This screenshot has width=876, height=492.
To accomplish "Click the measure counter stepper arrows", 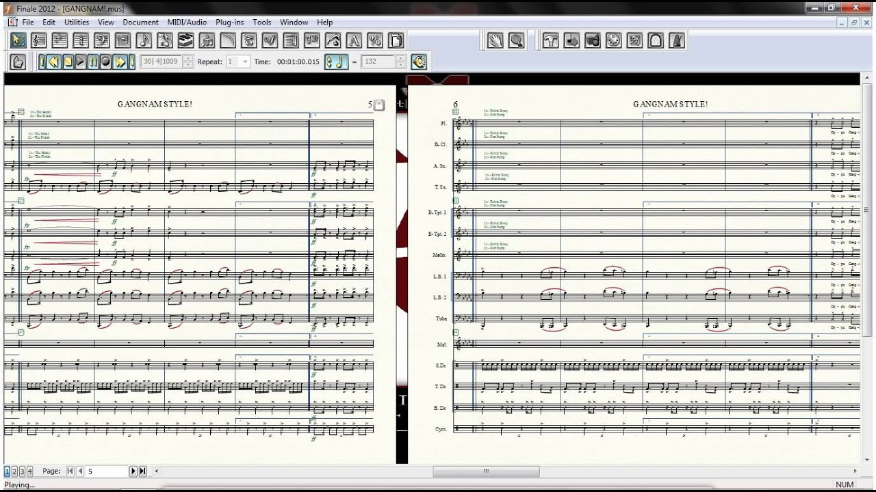I will [x=188, y=61].
